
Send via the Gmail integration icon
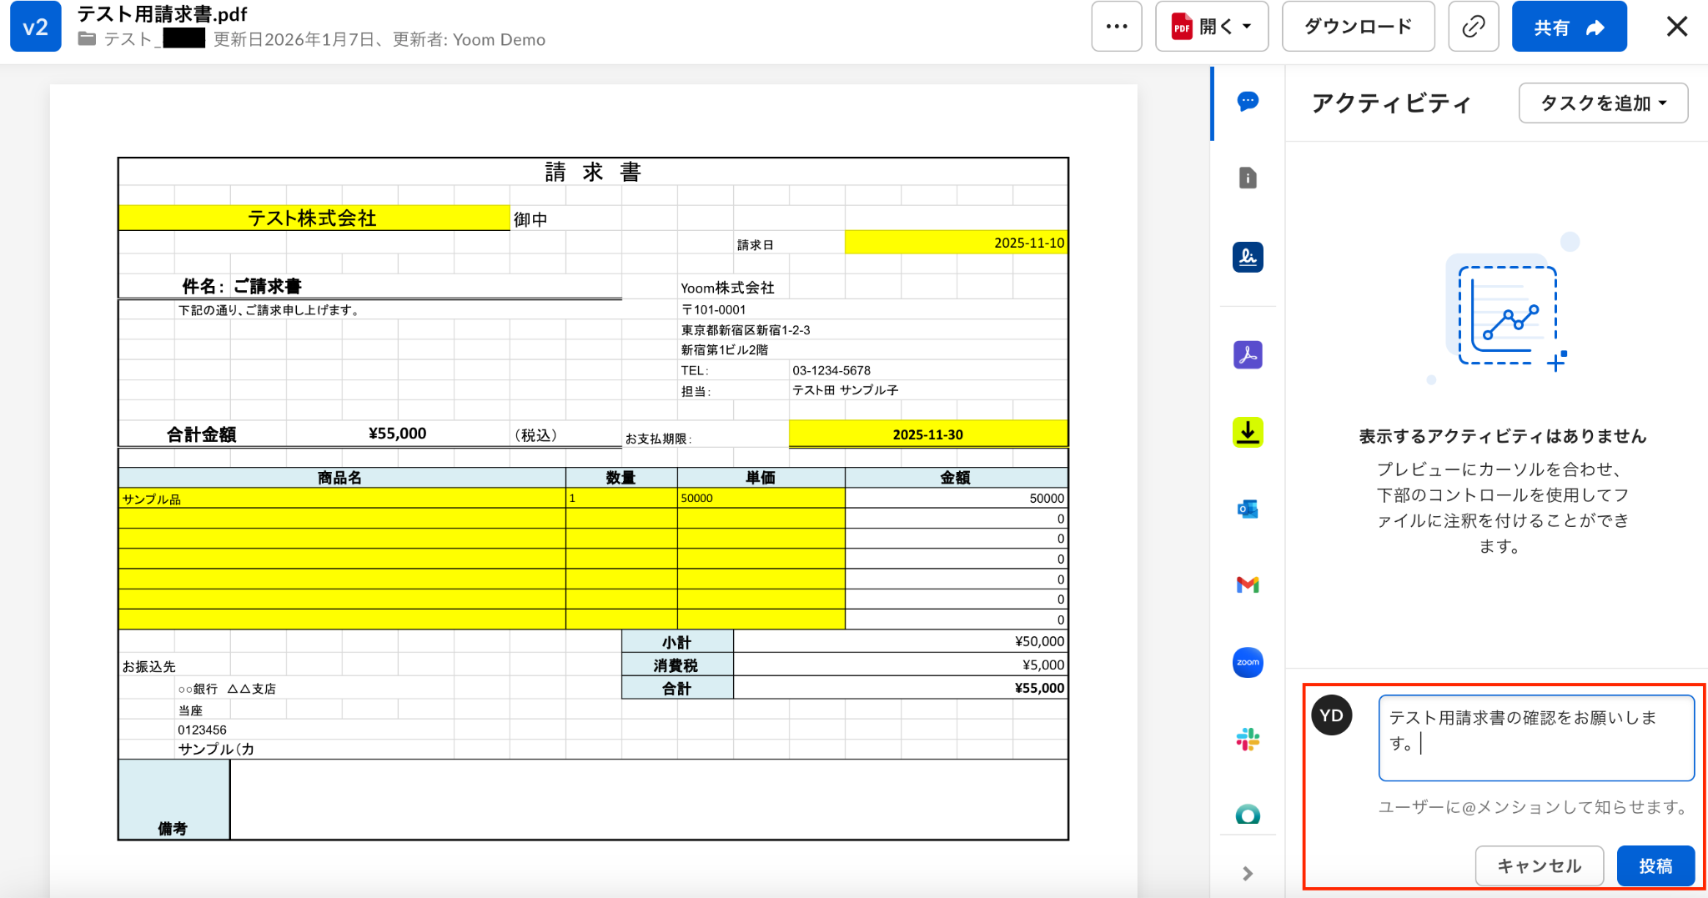tap(1248, 585)
